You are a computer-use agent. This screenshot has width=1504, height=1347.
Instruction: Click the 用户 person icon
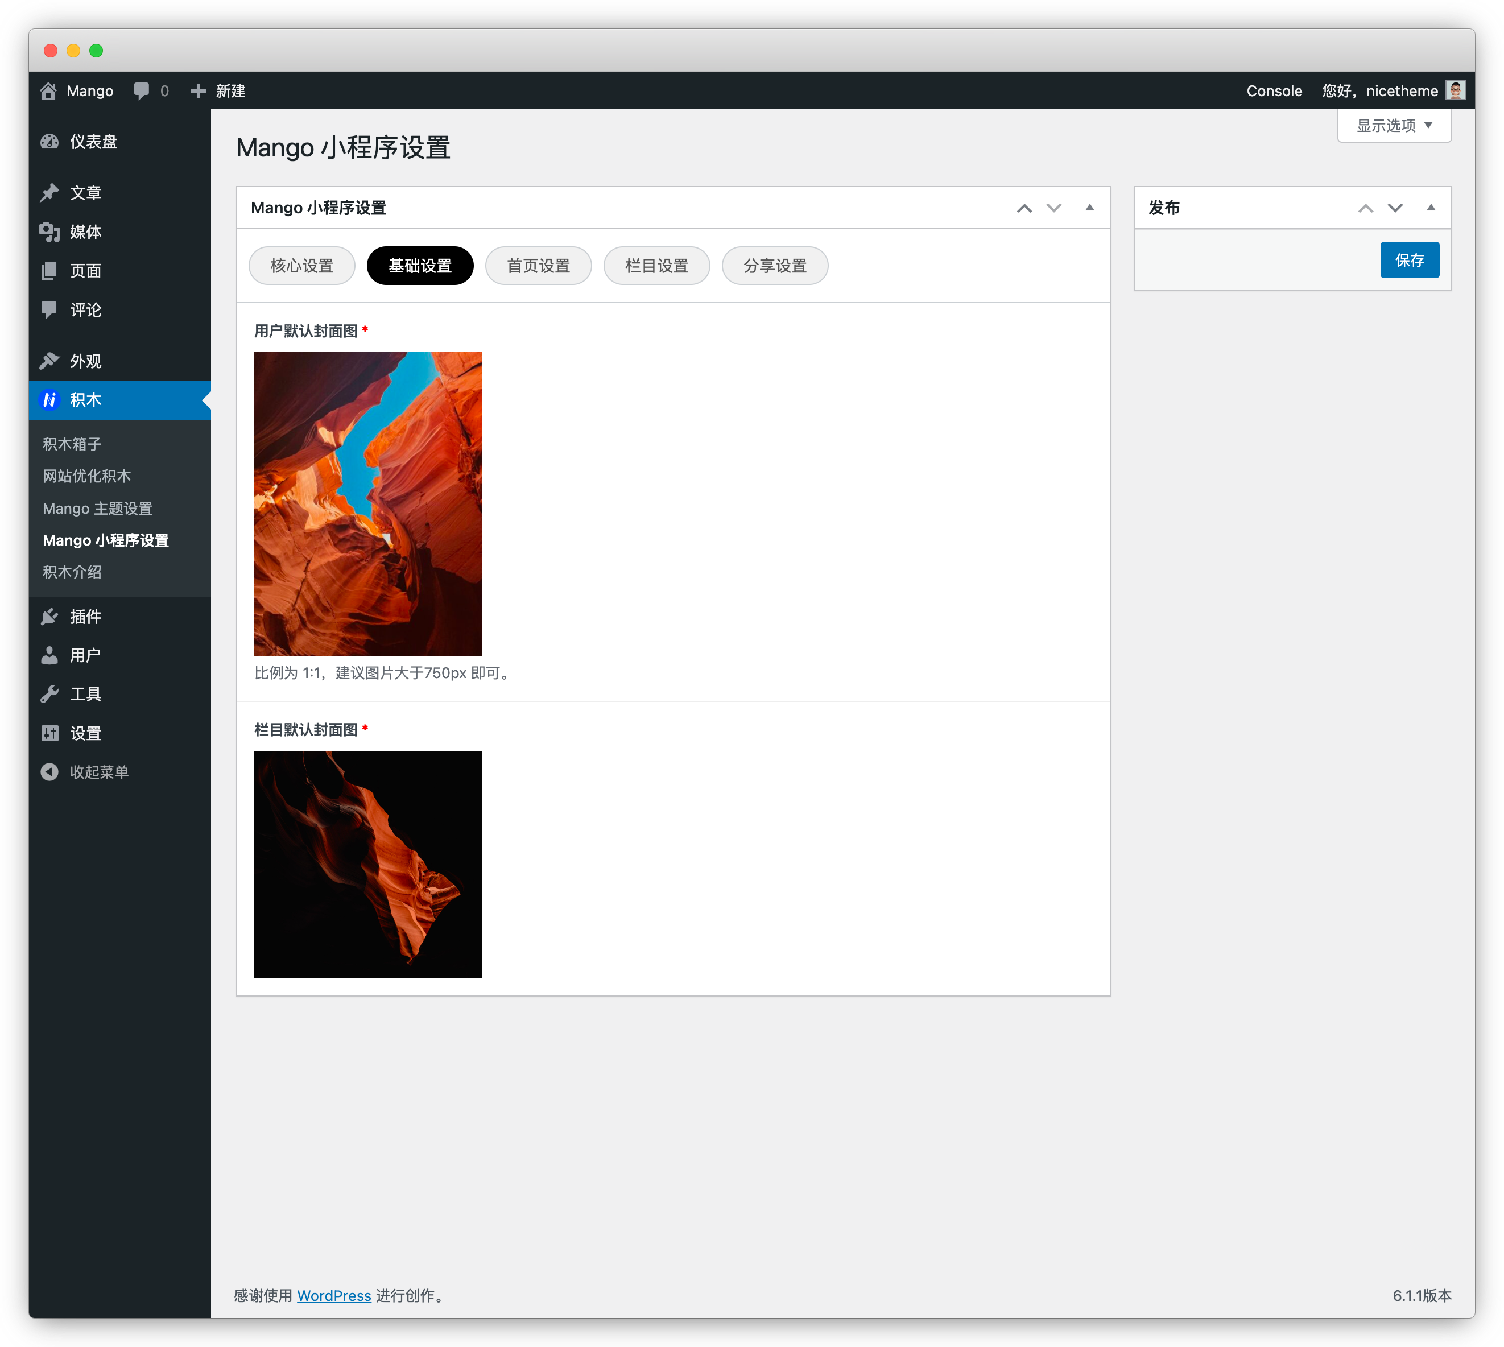click(x=49, y=655)
